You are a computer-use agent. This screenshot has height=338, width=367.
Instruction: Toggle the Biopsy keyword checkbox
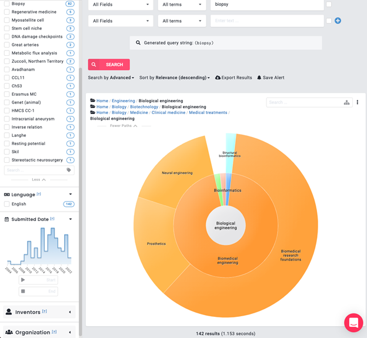(x=7, y=4)
